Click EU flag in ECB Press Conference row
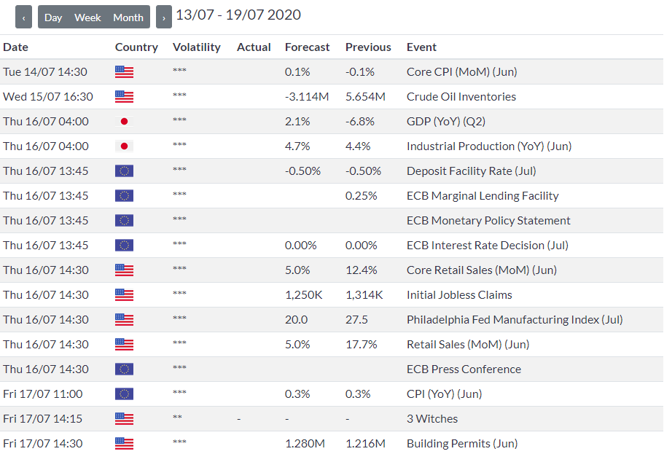 (x=124, y=369)
